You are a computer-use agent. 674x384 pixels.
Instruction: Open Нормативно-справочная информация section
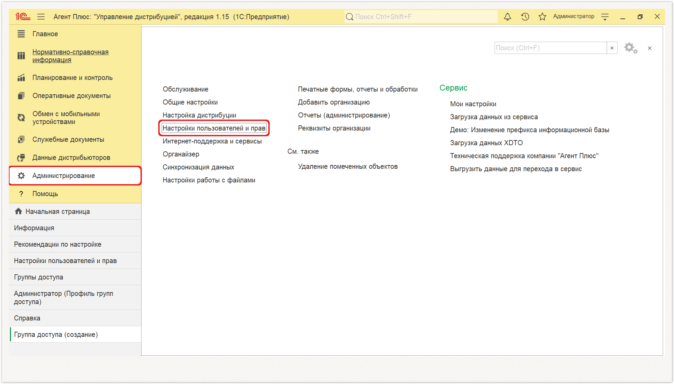(x=75, y=56)
